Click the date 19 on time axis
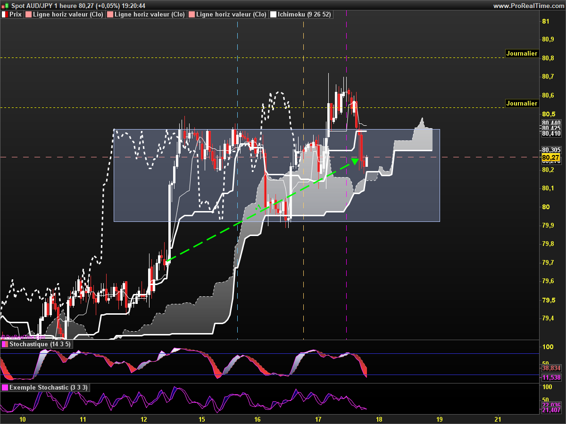This screenshot has height=424, width=566. 440,419
